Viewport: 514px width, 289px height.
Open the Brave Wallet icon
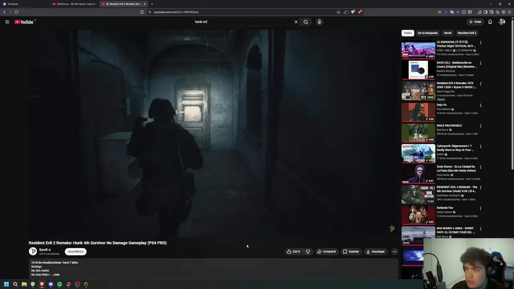pyautogui.click(x=491, y=12)
